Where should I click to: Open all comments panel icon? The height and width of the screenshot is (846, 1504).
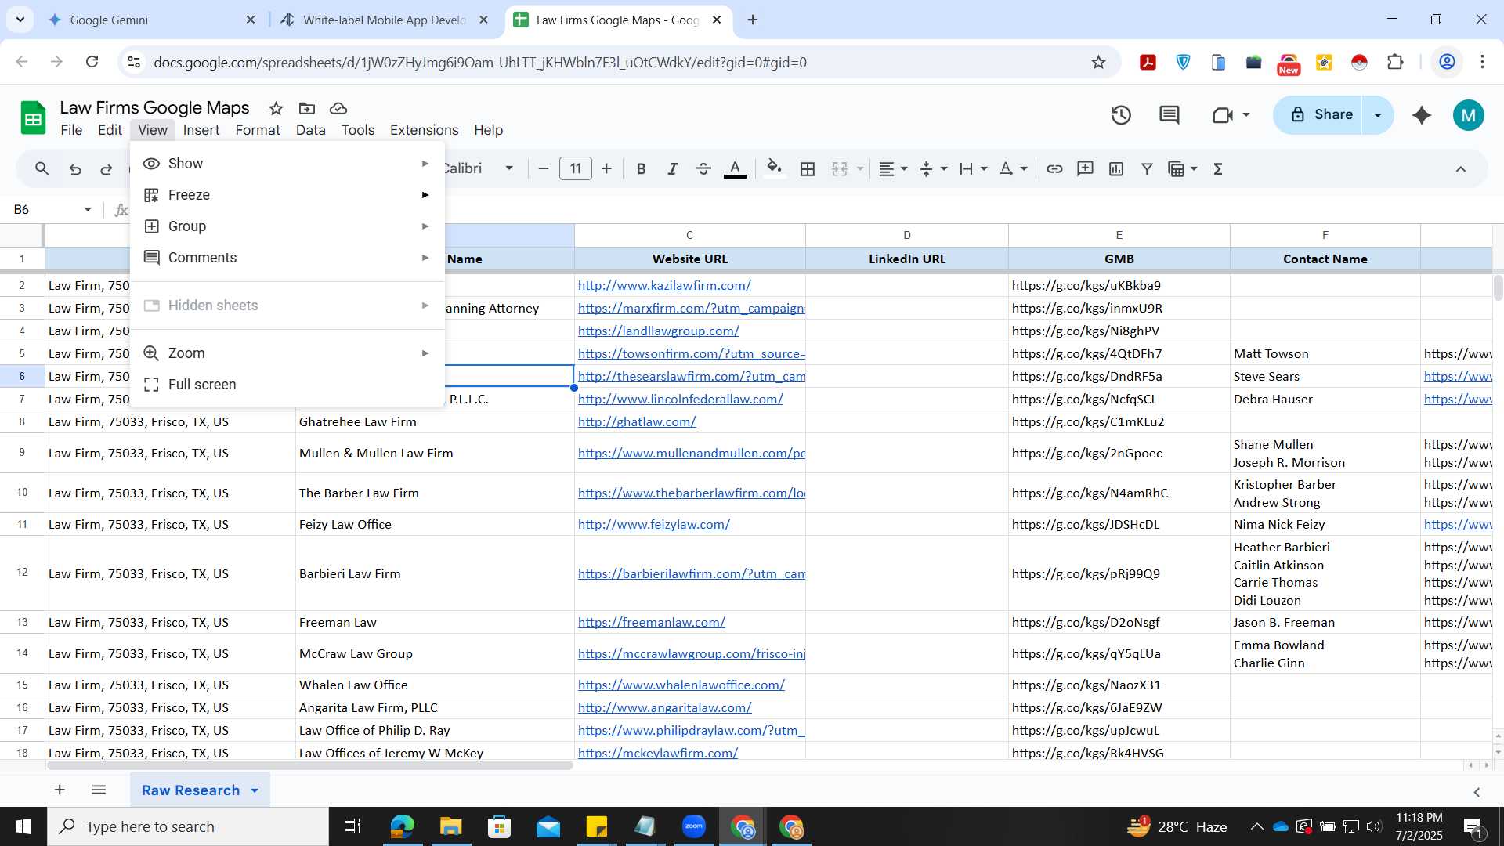(x=1170, y=115)
